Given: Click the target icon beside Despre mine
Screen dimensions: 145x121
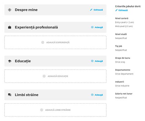Looking at the screenshot, I should 9,10.
